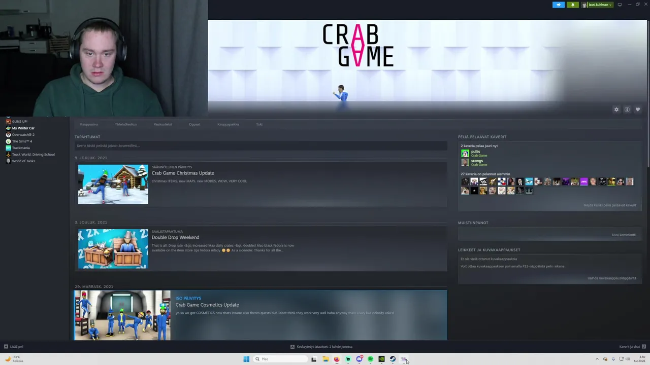
Task: Click the 'LEIKKEET JA KUVAKAAPPAUKSET' section header
Action: (489, 250)
